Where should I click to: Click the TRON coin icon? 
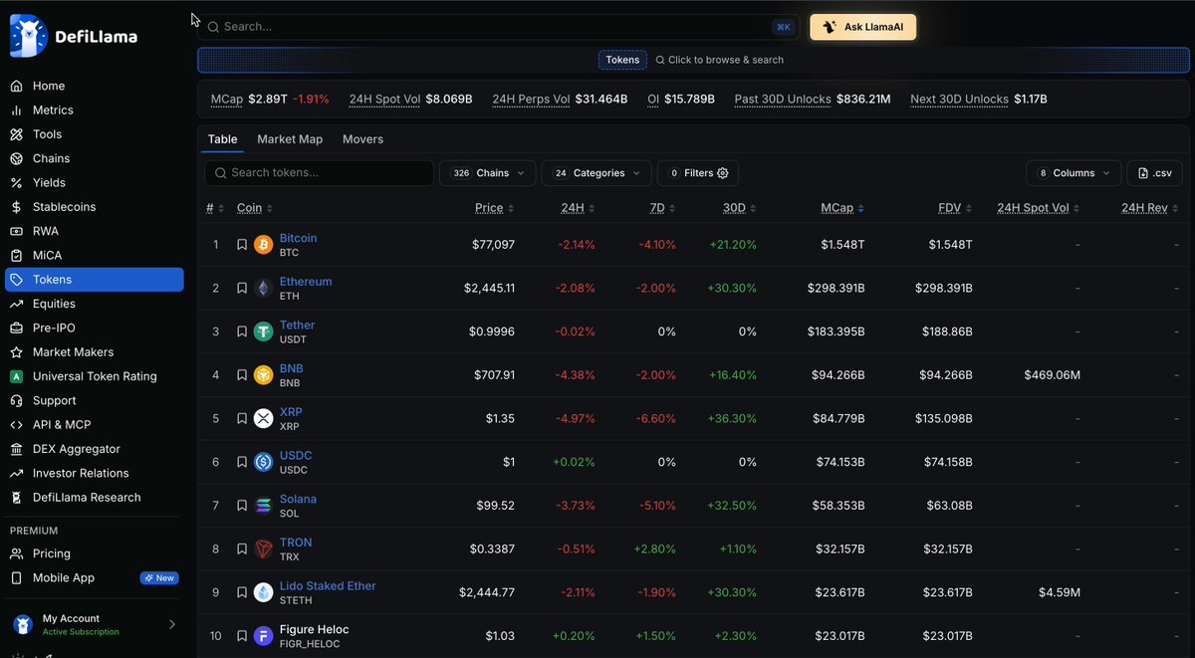(x=263, y=548)
